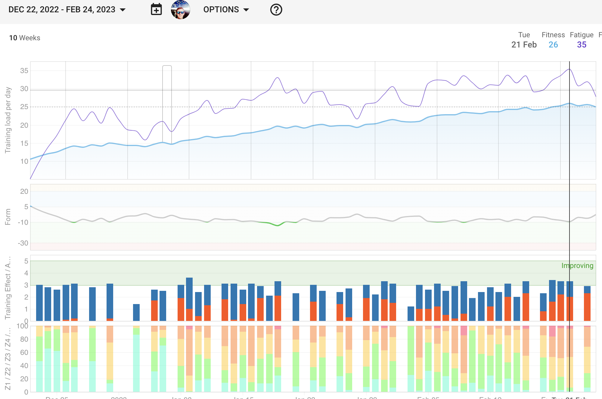Screen dimensions: 602x399
Task: Click the Tue 21 Feb vertical cursor line in the Form chart
Action: pos(569,217)
